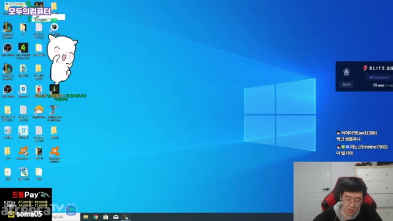The width and height of the screenshot is (393, 221).
Task: Select the red document icon beside Edge
Action: [39, 90]
